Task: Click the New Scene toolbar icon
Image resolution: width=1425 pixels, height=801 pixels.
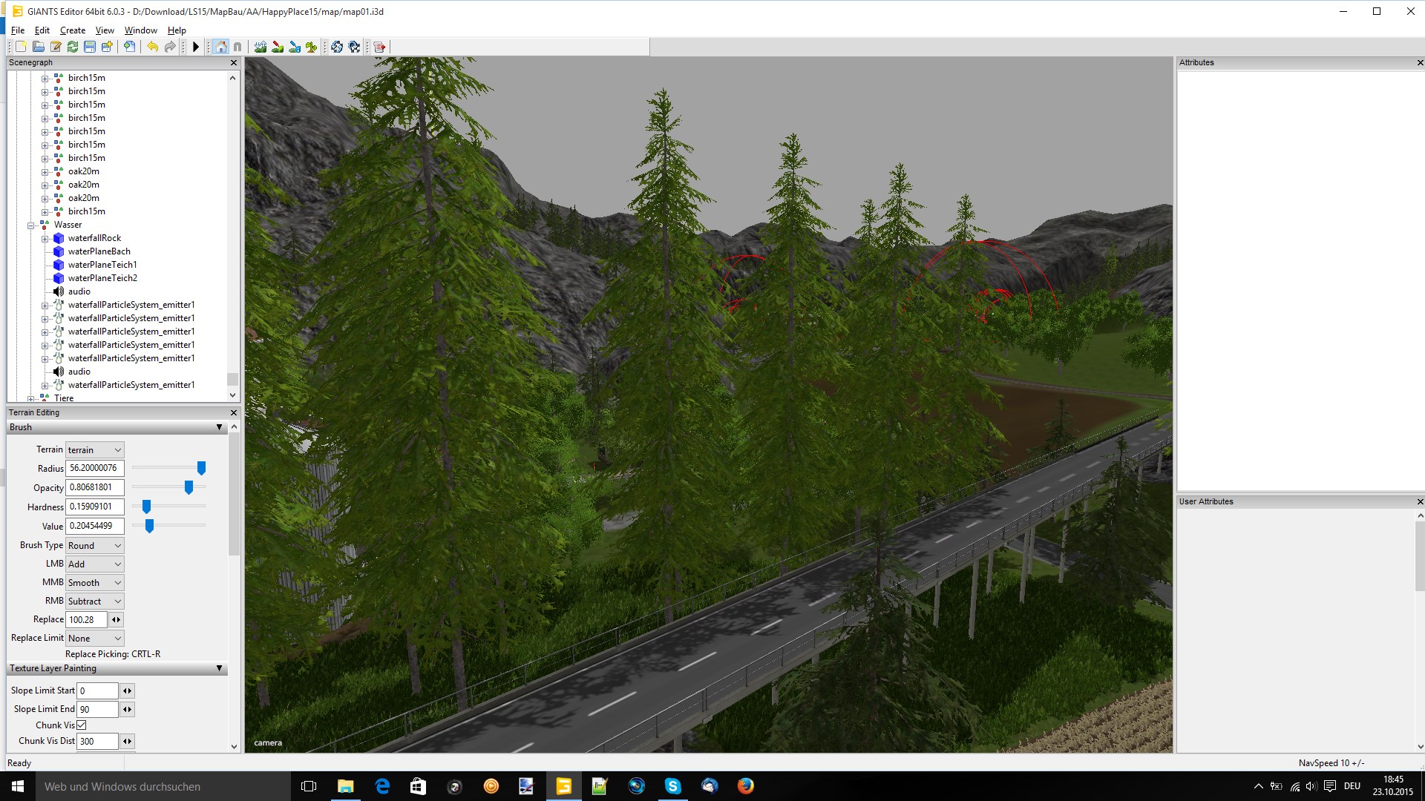Action: [21, 47]
